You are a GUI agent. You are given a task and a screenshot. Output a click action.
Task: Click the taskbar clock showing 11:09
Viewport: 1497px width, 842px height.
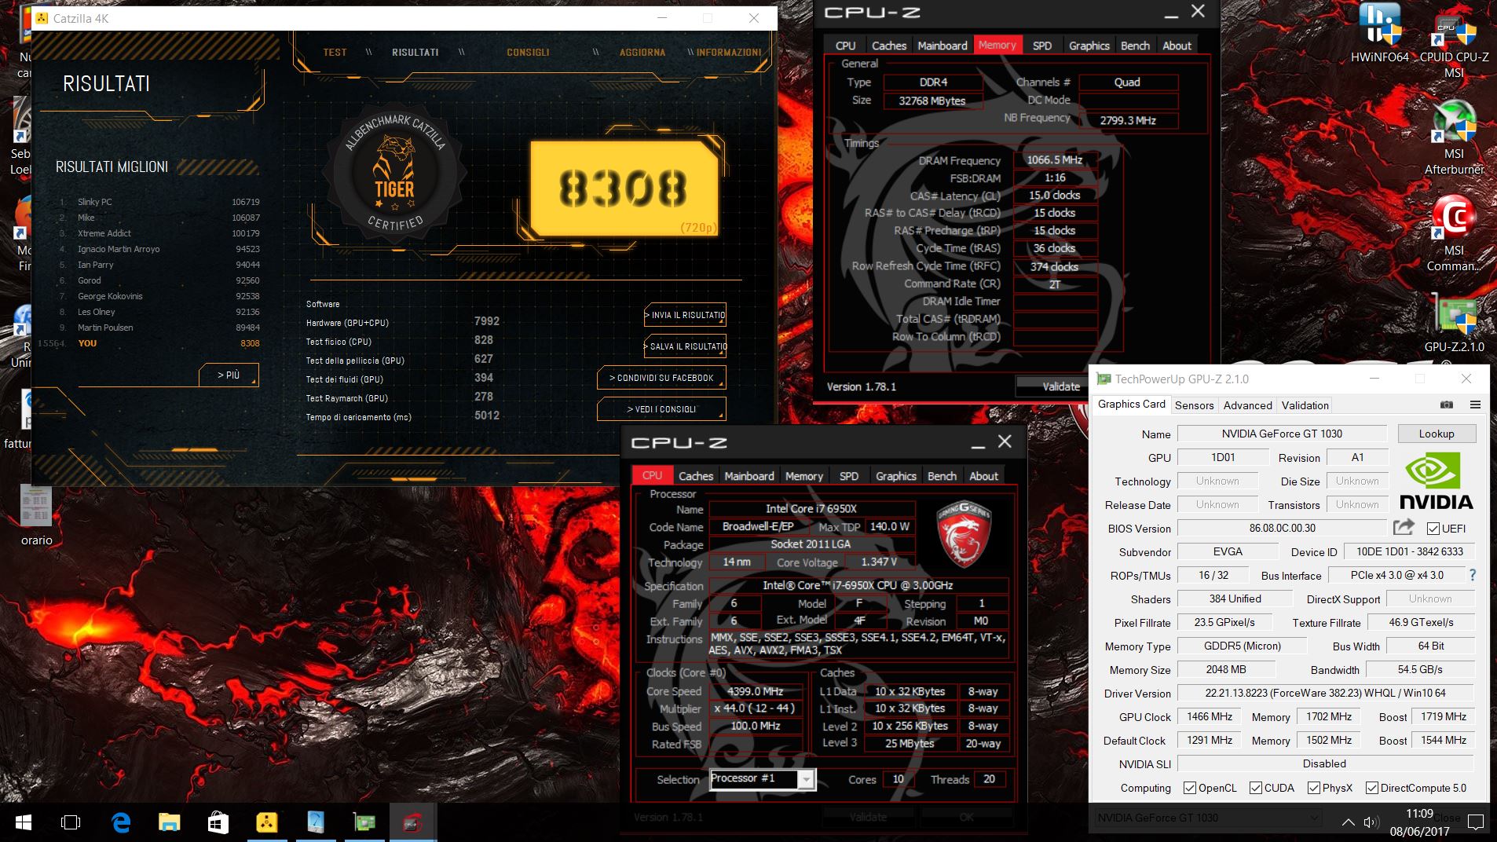tap(1419, 822)
